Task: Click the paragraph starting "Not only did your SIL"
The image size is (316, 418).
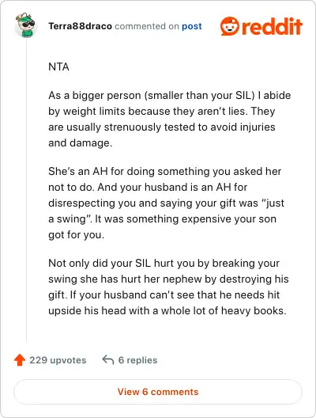Action: (168, 287)
